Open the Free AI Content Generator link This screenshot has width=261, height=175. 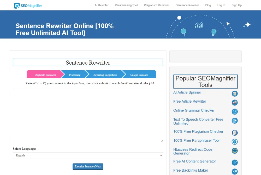click(195, 161)
